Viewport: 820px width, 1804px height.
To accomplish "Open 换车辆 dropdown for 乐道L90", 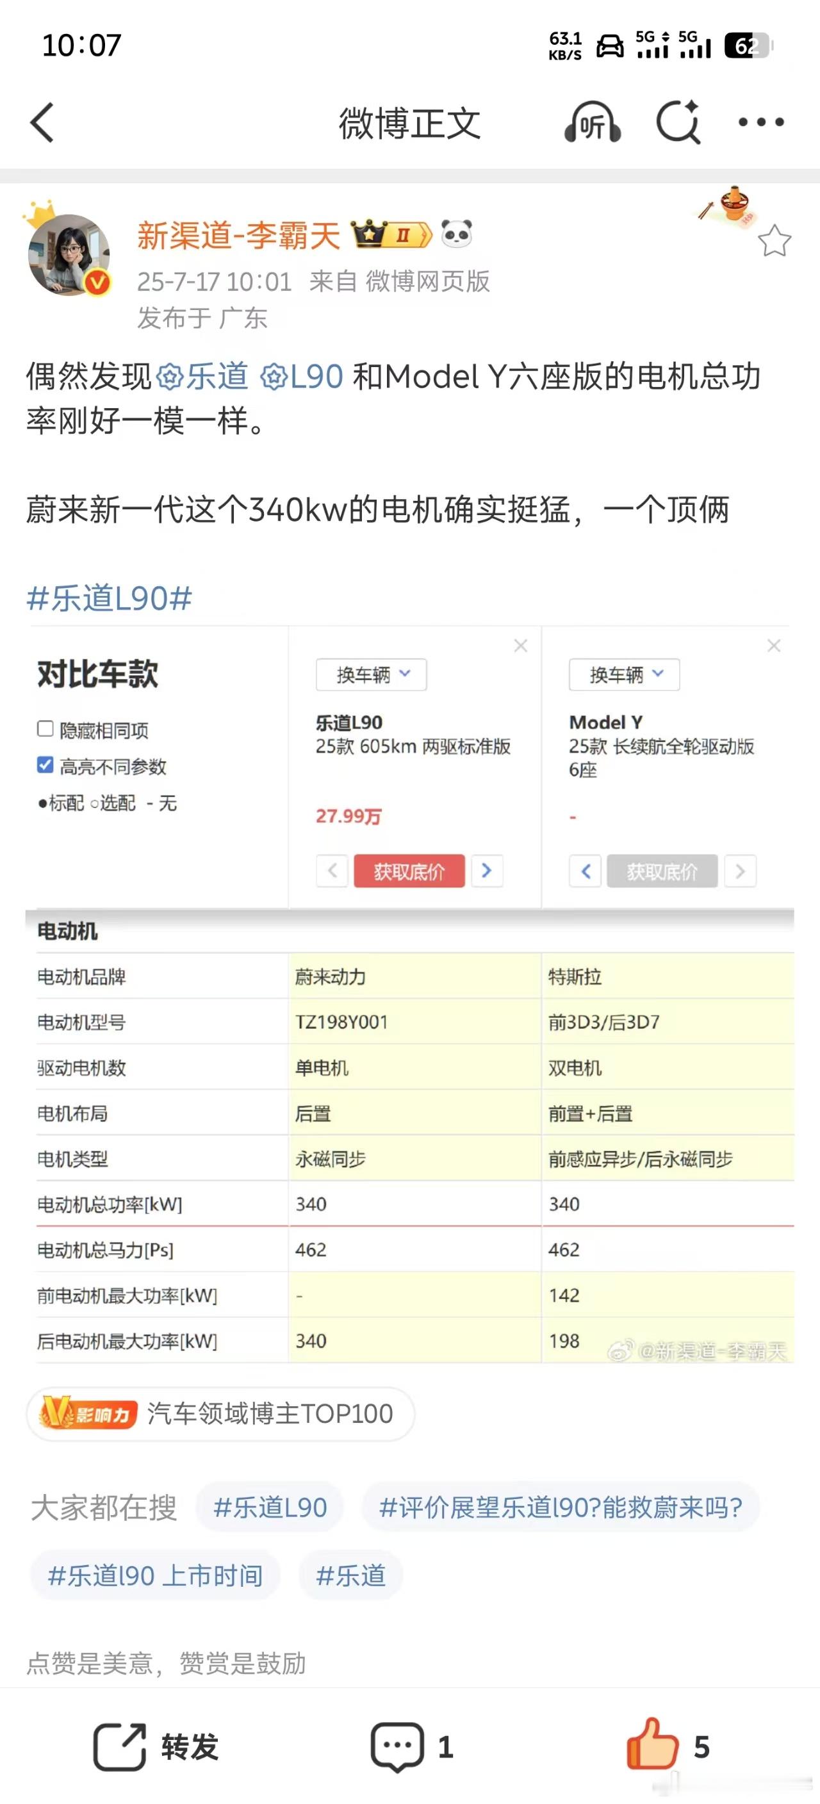I will point(371,675).
